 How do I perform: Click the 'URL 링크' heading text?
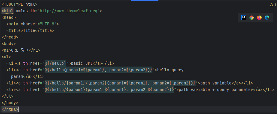[x=19, y=50]
